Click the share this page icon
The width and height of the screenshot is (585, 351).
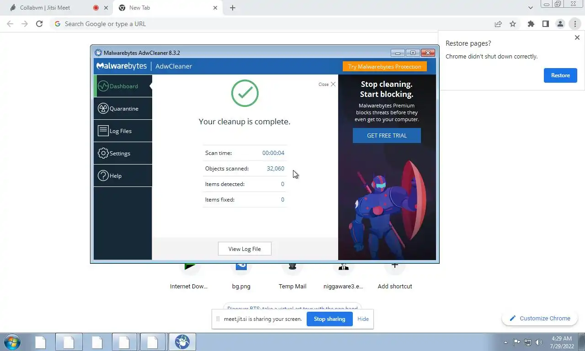tap(498, 24)
